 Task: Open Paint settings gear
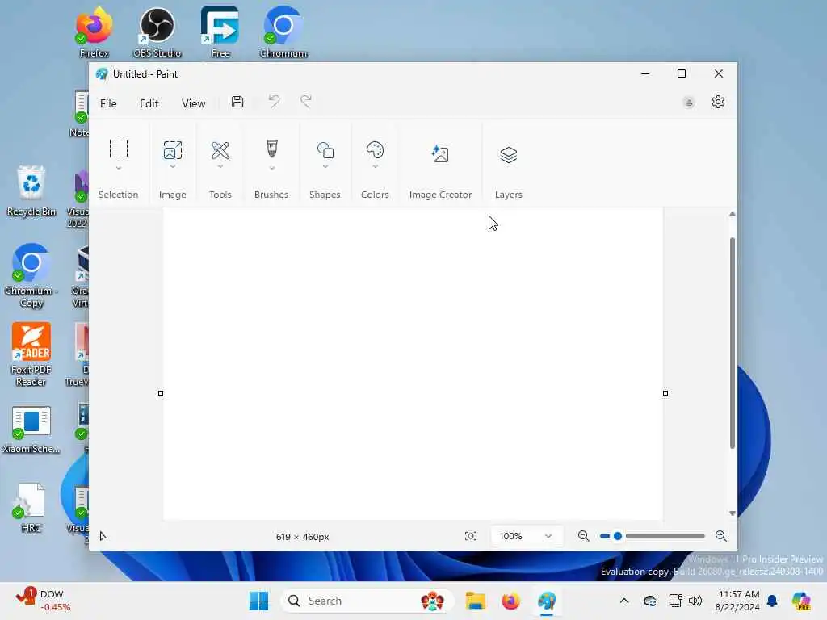(718, 102)
